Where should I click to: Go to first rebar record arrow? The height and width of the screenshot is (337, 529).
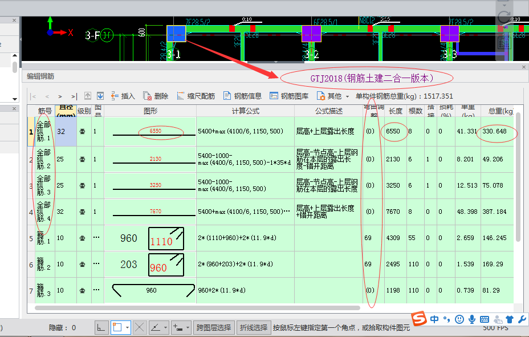tap(33, 96)
